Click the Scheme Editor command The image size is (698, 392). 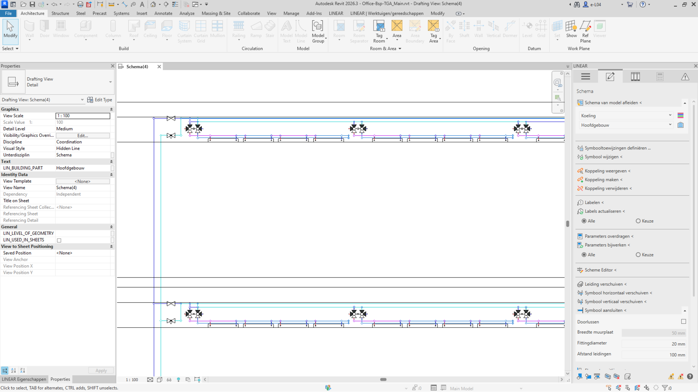[600, 270]
